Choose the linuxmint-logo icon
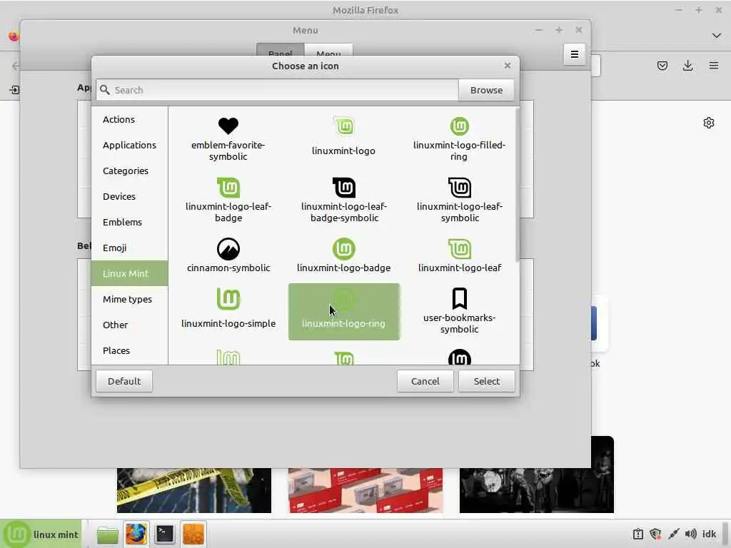731x548 pixels. [x=344, y=126]
